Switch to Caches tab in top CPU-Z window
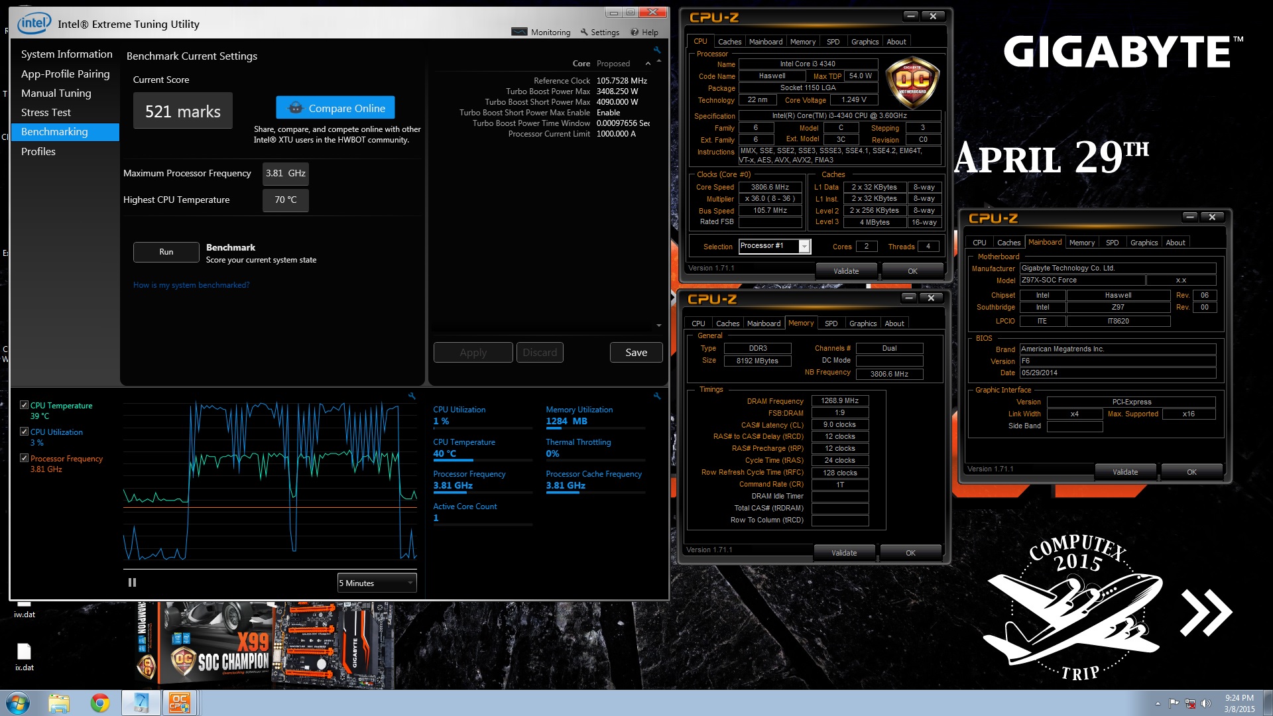This screenshot has width=1273, height=716. click(729, 41)
